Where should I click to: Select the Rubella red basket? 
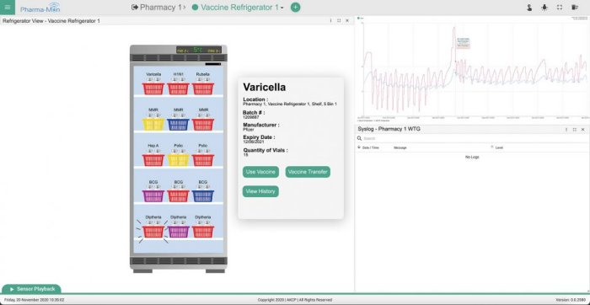point(203,88)
